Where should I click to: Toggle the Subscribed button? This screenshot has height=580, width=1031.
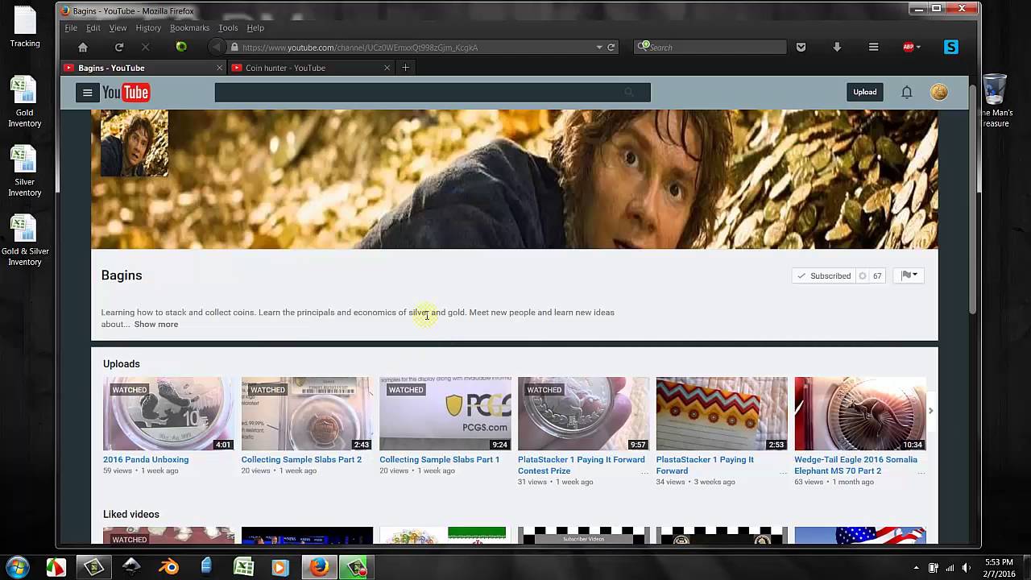[824, 275]
